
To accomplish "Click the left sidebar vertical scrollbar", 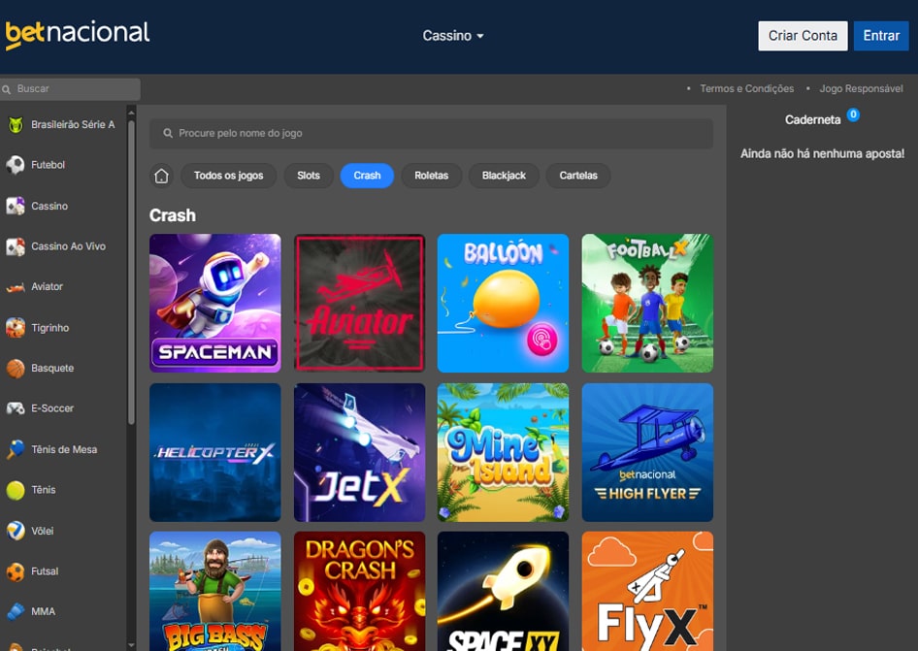I will (x=132, y=272).
